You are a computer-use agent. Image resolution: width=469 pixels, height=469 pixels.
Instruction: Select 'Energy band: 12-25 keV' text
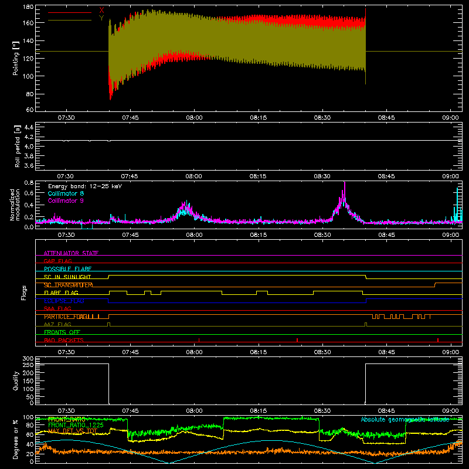click(x=85, y=186)
